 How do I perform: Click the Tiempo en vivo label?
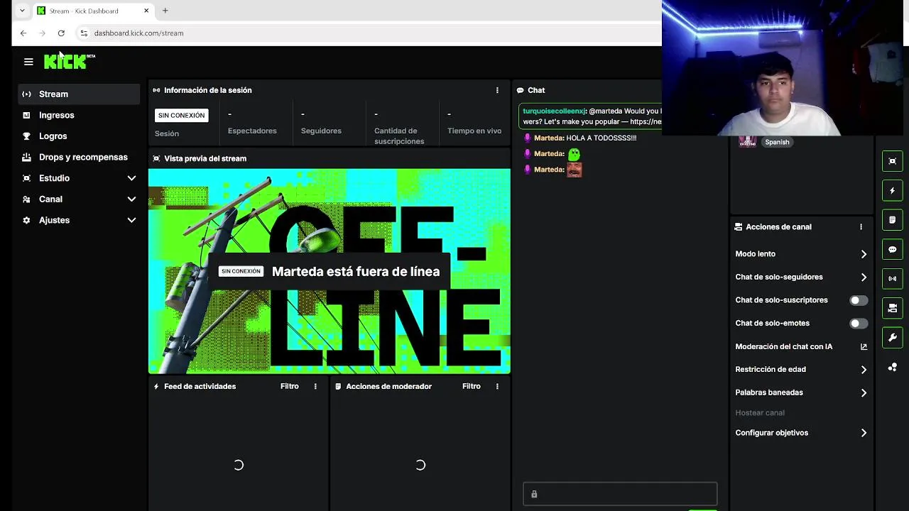click(x=474, y=131)
